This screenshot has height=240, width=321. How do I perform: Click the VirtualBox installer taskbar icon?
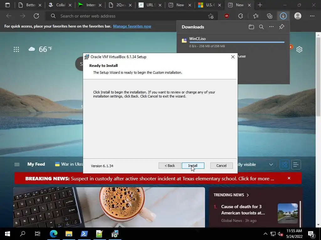(115, 233)
